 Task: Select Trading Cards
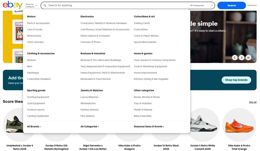click(x=142, y=23)
